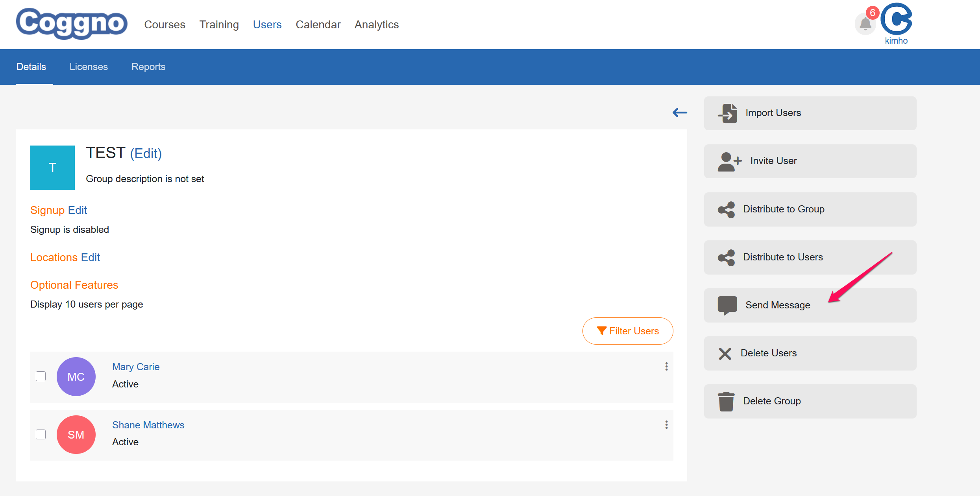Viewport: 980px width, 496px height.
Task: Click the blue back arrow
Action: click(x=680, y=113)
